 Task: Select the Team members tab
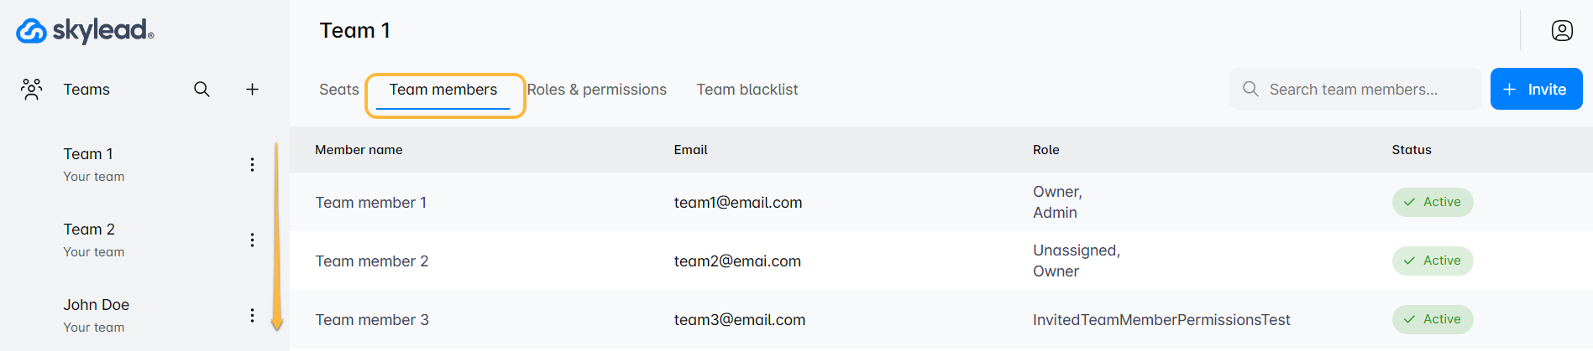(x=443, y=90)
